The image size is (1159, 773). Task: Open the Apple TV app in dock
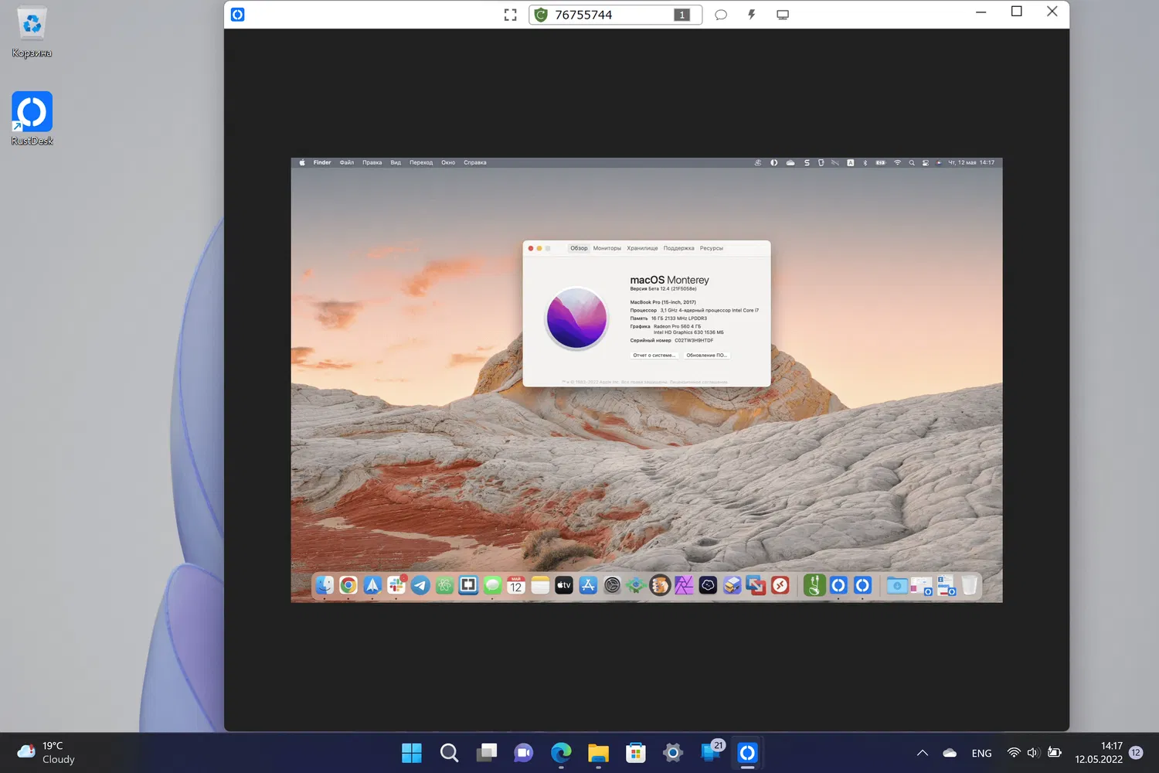[564, 585]
